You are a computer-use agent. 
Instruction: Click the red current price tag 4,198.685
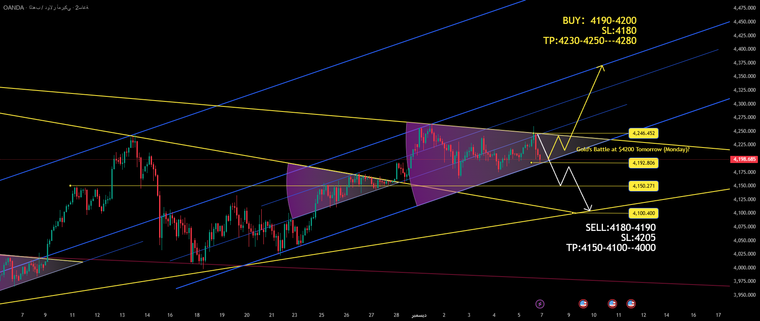pyautogui.click(x=745, y=159)
